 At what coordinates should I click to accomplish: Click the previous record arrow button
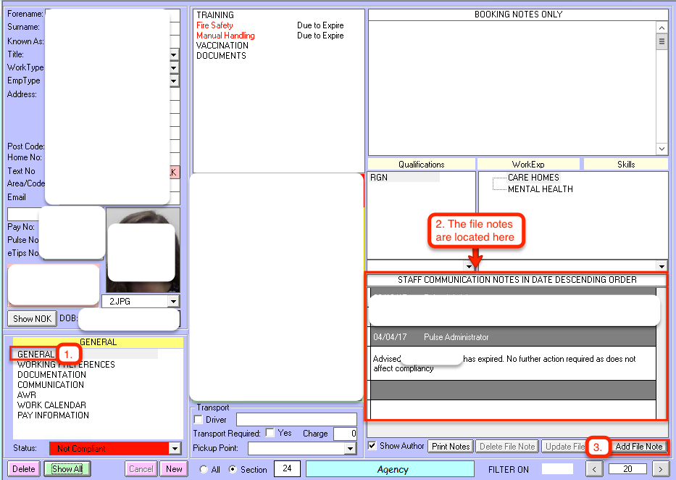coord(594,469)
